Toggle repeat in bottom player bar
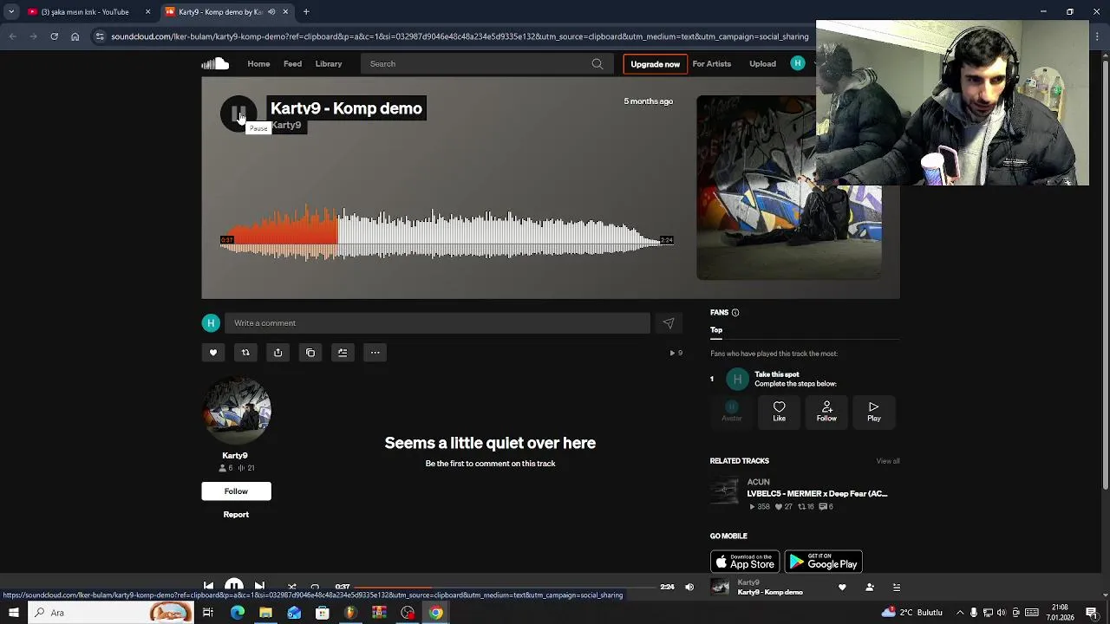This screenshot has height=624, width=1110. 315,587
